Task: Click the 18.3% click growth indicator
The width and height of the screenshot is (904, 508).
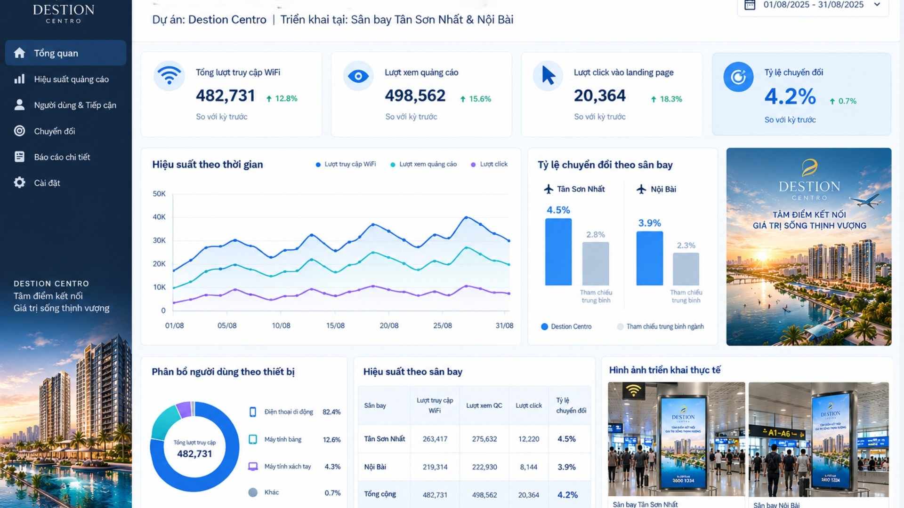Action: tap(666, 99)
